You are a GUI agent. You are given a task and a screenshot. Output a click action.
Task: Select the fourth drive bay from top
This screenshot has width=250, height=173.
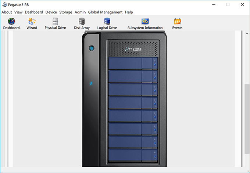(x=133, y=102)
